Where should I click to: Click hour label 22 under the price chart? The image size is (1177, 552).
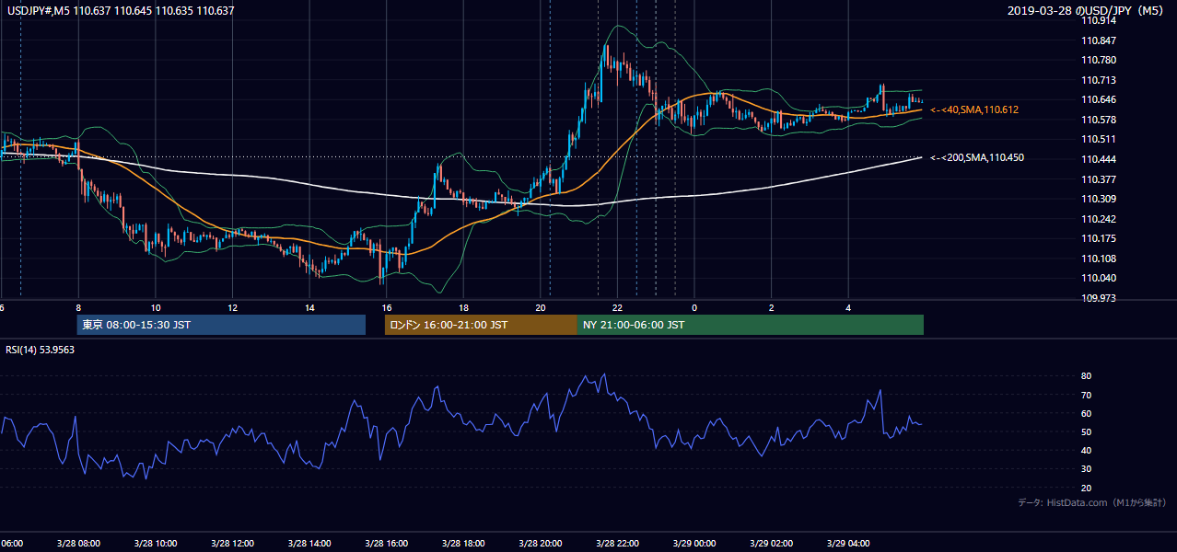tap(618, 308)
